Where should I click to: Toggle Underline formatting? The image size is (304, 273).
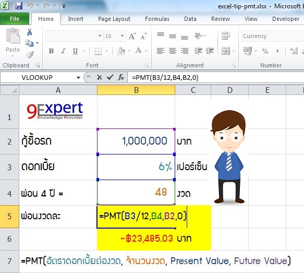pos(75,51)
